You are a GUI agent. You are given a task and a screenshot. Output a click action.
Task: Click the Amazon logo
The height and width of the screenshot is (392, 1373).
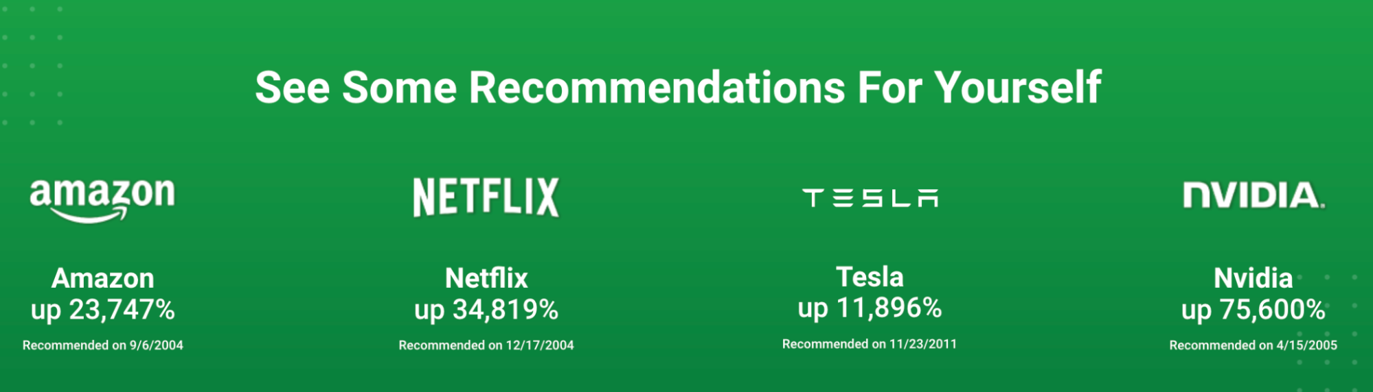pyautogui.click(x=102, y=199)
